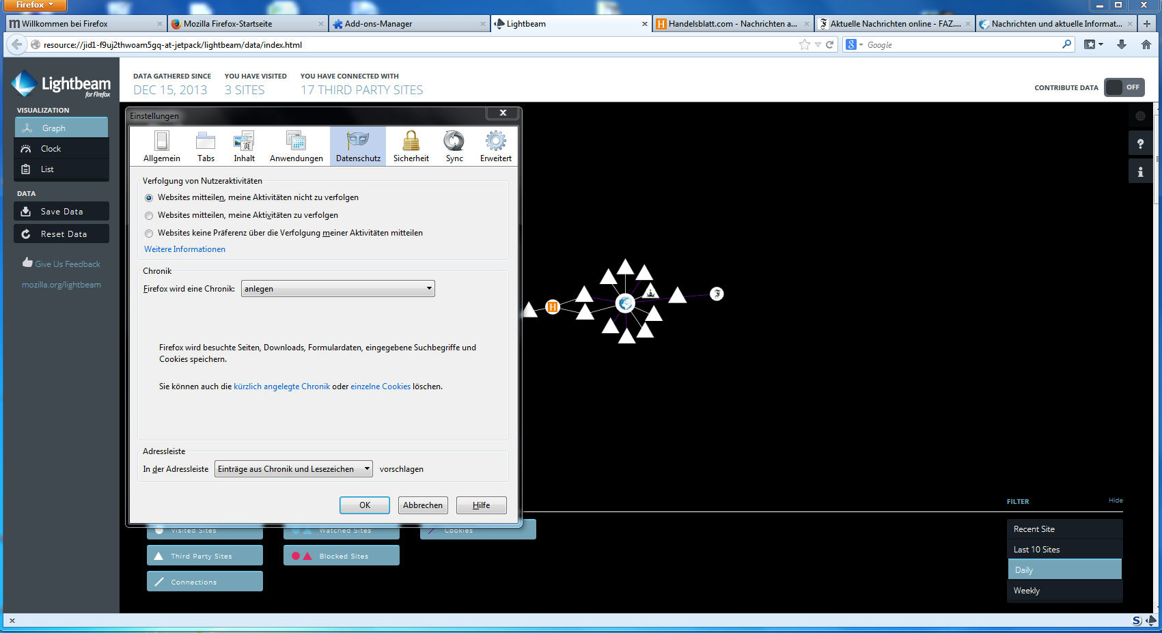
Task: Click the Save Data button
Action: 61,211
